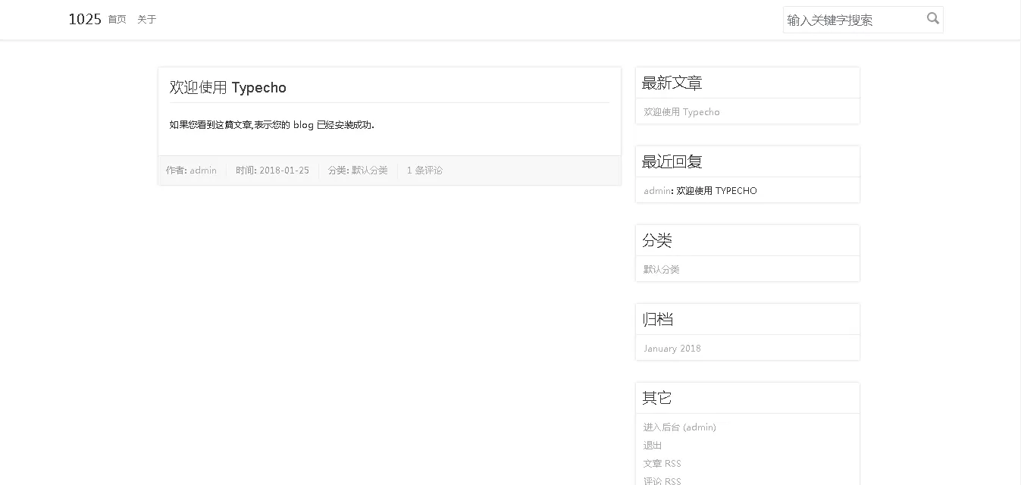Open the 评论 RSS feed
The height and width of the screenshot is (485, 1021).
coord(662,481)
